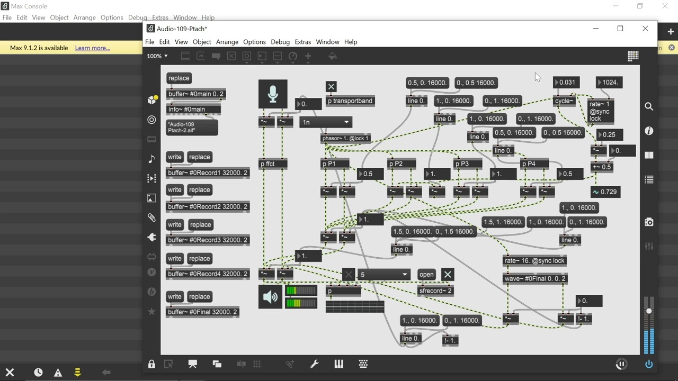Open the plug-ins sidebar icon
678x381 pixels.
click(x=151, y=237)
